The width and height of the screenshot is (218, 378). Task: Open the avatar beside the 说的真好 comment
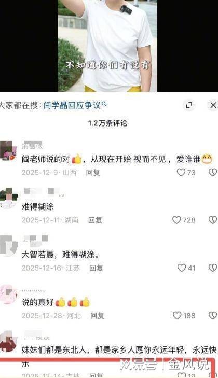pos(9,293)
